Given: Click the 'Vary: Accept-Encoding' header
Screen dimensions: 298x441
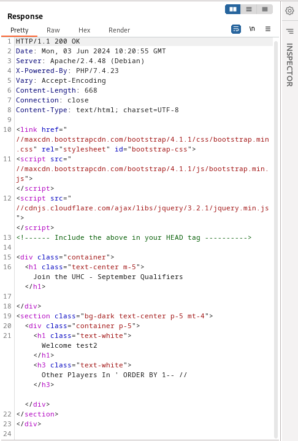Looking at the screenshot, I should (61, 80).
